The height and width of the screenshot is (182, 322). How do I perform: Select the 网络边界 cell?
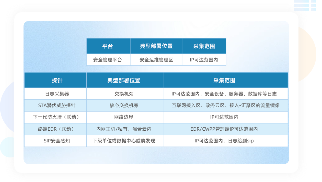[124, 117]
